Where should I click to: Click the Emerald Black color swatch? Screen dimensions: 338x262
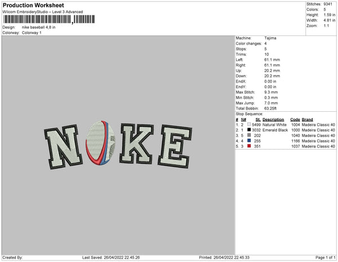pos(249,130)
